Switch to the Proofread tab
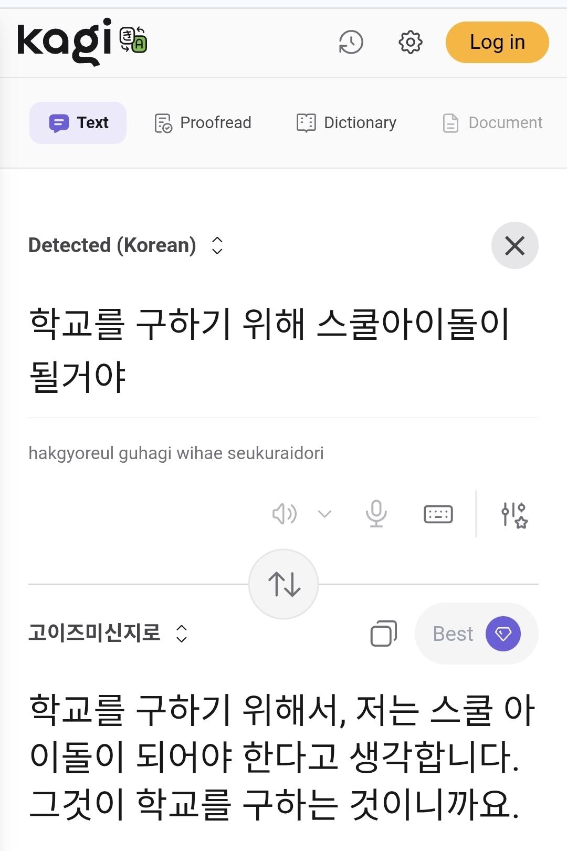Image resolution: width=567 pixels, height=851 pixels. [x=203, y=123]
